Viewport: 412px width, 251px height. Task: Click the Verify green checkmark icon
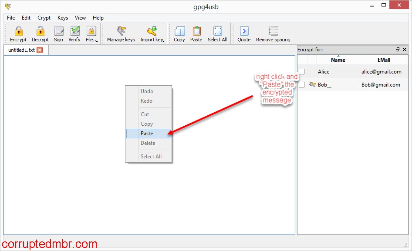(74, 30)
